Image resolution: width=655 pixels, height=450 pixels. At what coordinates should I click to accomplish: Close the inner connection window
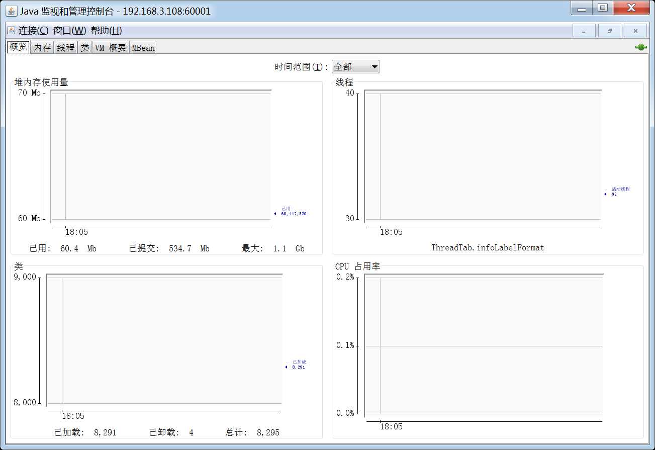[x=635, y=31]
